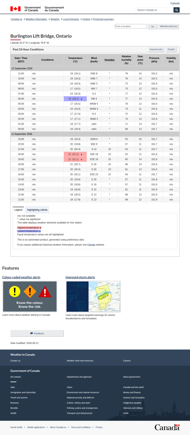190x435 pixels.
Task: Open Terms and conditions link
Action: pyautogui.click(x=81, y=427)
